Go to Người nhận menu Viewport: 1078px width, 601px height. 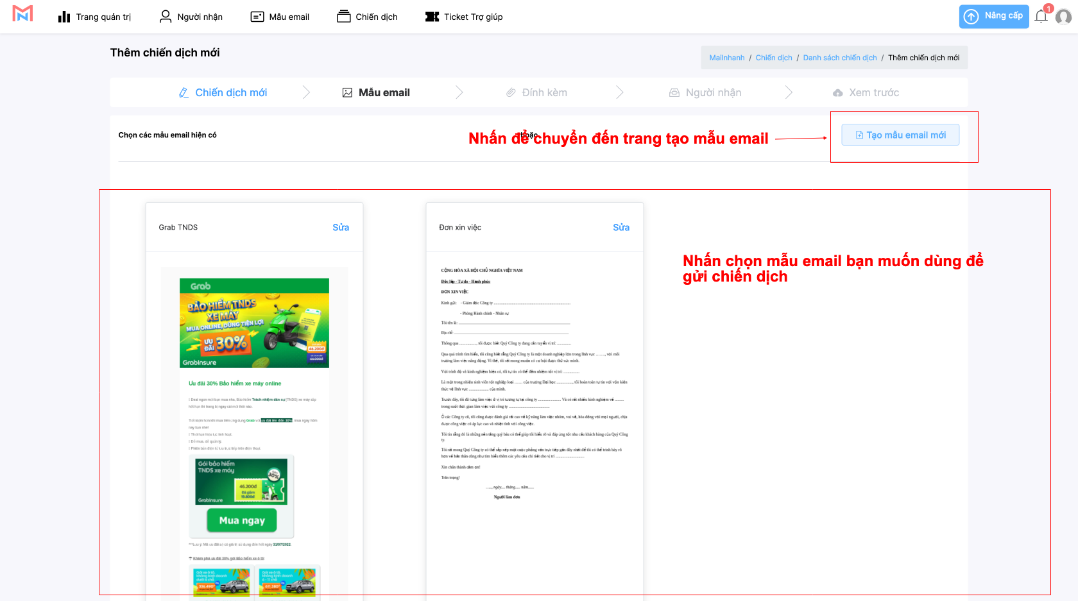click(x=191, y=17)
